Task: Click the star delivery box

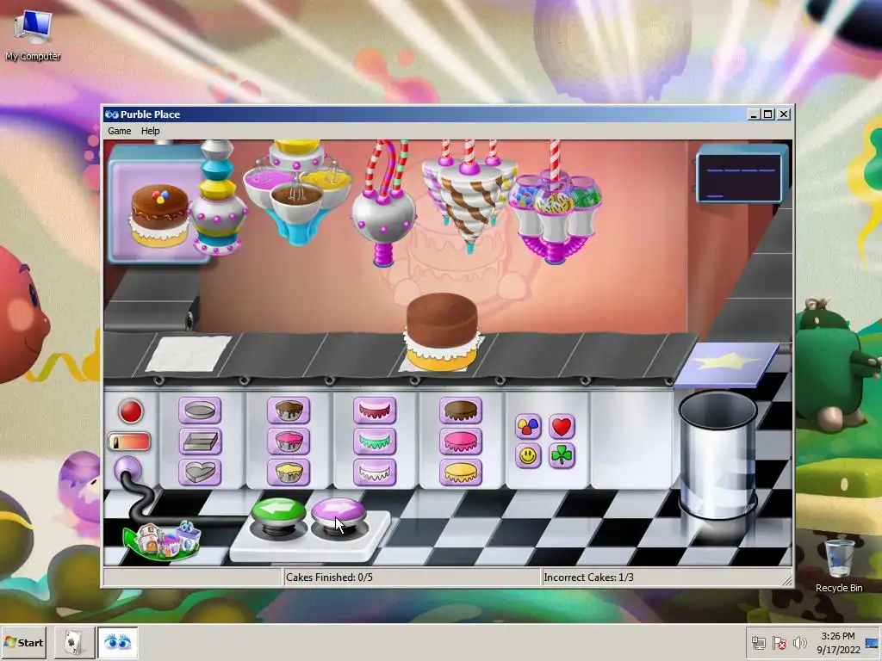Action: tap(726, 365)
